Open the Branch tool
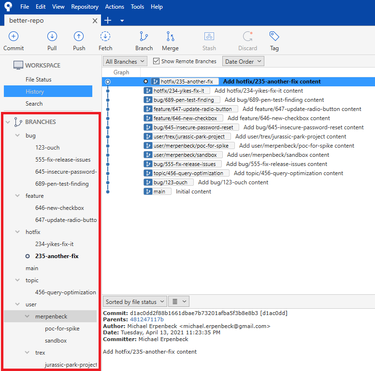Image resolution: width=375 pixels, height=371 pixels. pos(144,37)
